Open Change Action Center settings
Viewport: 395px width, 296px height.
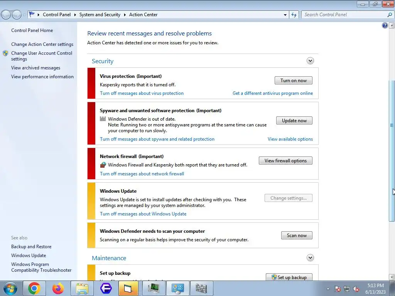pos(42,44)
